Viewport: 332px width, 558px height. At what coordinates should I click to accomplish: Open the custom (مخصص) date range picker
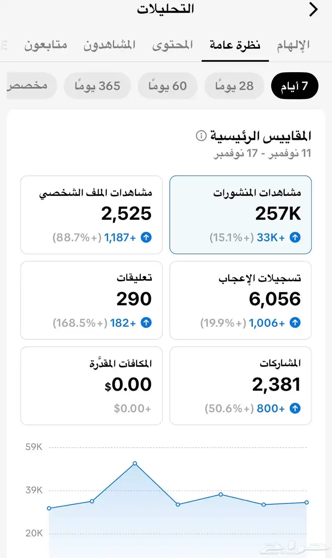click(28, 86)
